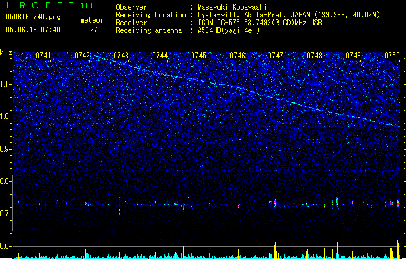
Task: Click the 0741 time marker
Action: (43, 56)
